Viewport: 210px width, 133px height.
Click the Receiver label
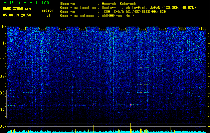(68, 12)
